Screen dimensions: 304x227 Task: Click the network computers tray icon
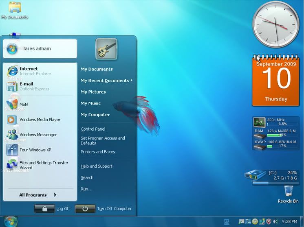[x=262, y=221]
